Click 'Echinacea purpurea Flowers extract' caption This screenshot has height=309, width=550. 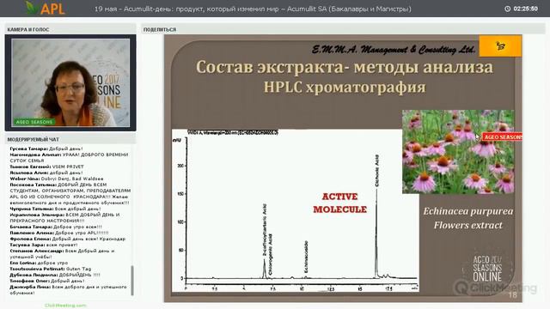(467, 218)
